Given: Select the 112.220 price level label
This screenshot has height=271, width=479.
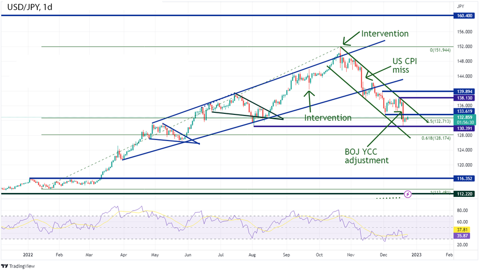Looking at the screenshot, I should 464,194.
